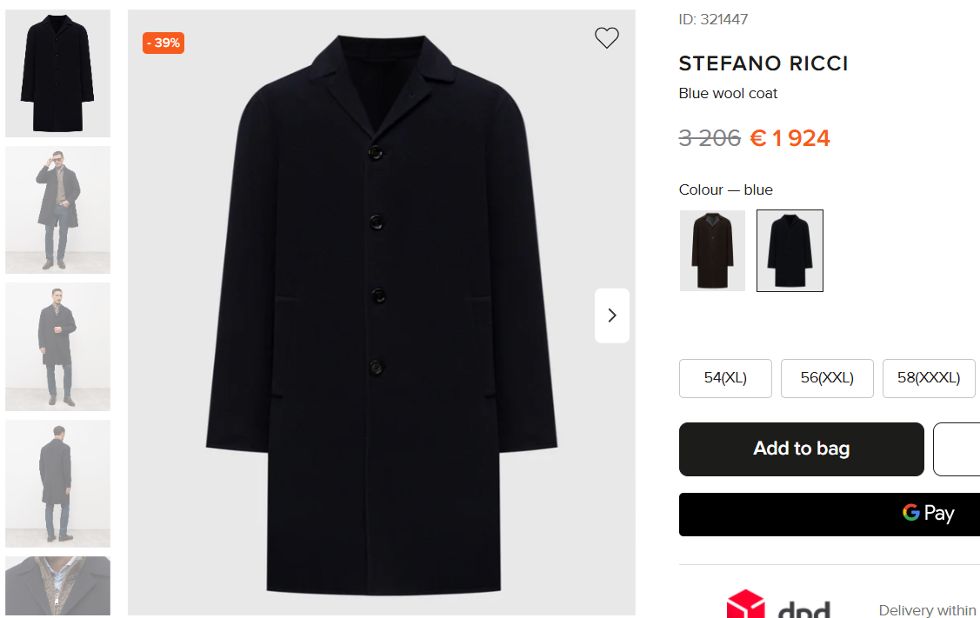Click the -39% discount badge
Screen dimensions: 980x618
point(163,43)
